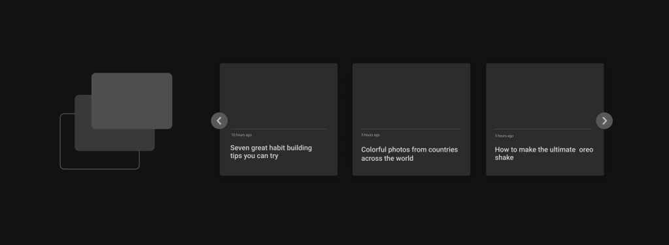The height and width of the screenshot is (245, 669).
Task: Click the divider line in oreo shake card
Action: point(543,129)
